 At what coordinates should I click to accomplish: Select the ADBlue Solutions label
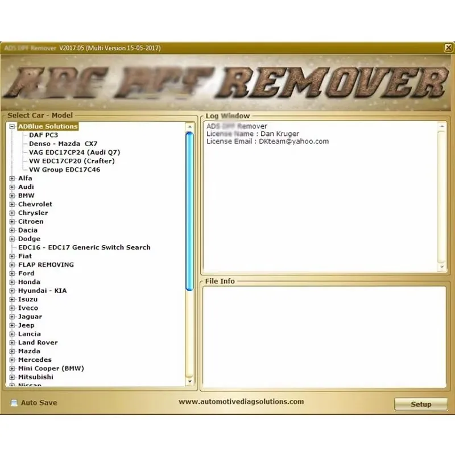pyautogui.click(x=48, y=126)
